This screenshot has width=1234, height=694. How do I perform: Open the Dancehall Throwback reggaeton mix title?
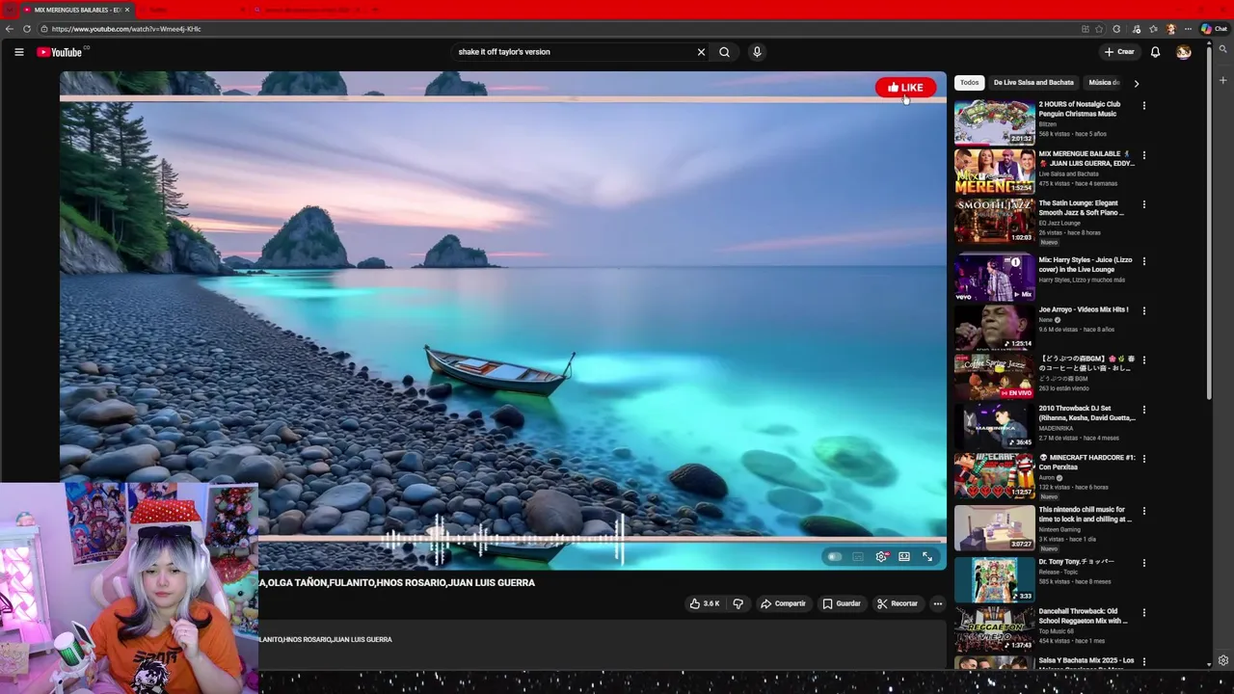1083,616
